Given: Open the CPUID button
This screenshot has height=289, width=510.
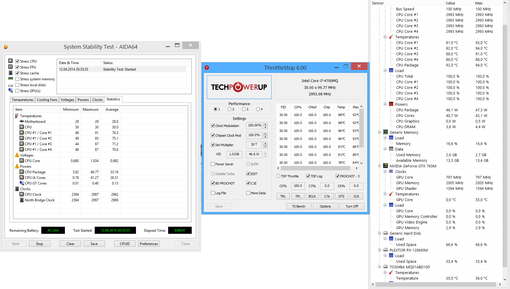Looking at the screenshot, I should click(x=125, y=244).
